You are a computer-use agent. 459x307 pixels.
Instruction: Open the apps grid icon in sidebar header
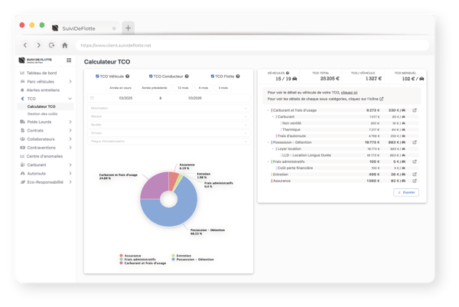pos(69,60)
